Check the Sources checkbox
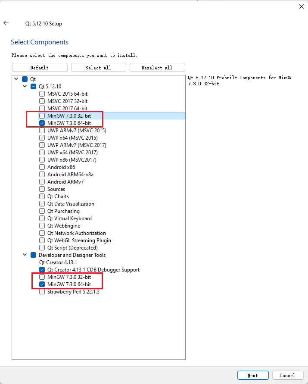The height and width of the screenshot is (384, 308). (x=42, y=189)
